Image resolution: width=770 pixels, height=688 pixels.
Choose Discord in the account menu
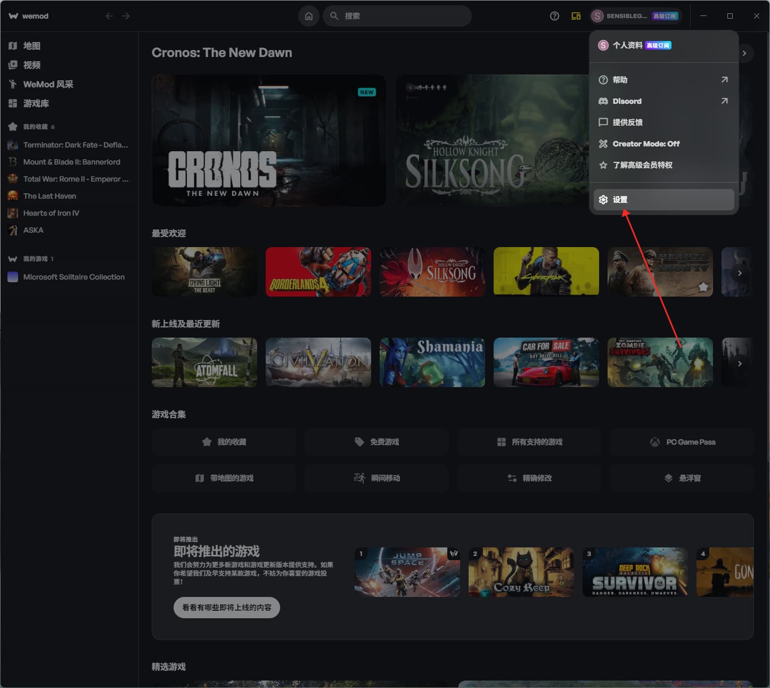pyautogui.click(x=627, y=101)
